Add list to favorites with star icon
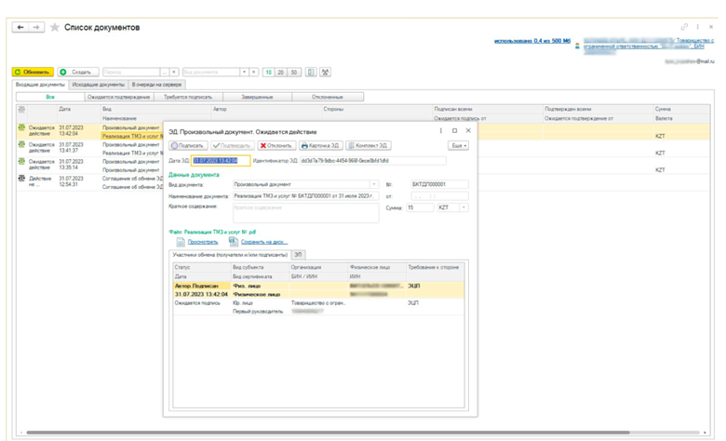726x441 pixels. (54, 28)
